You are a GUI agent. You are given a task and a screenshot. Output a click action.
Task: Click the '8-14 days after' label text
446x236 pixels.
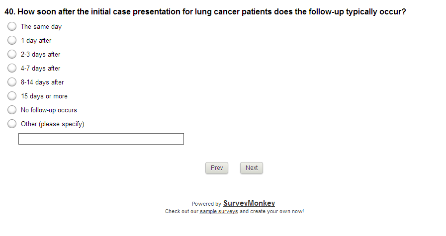[42, 82]
